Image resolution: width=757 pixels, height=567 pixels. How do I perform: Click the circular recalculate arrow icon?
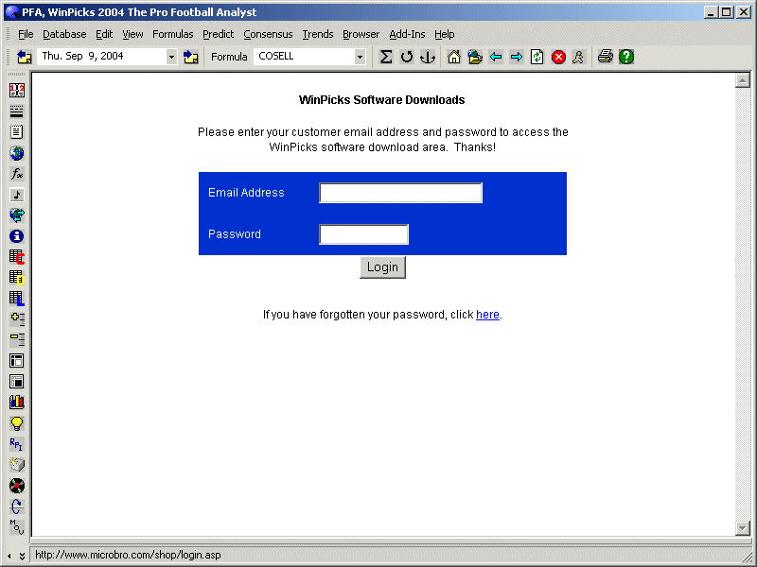(407, 57)
